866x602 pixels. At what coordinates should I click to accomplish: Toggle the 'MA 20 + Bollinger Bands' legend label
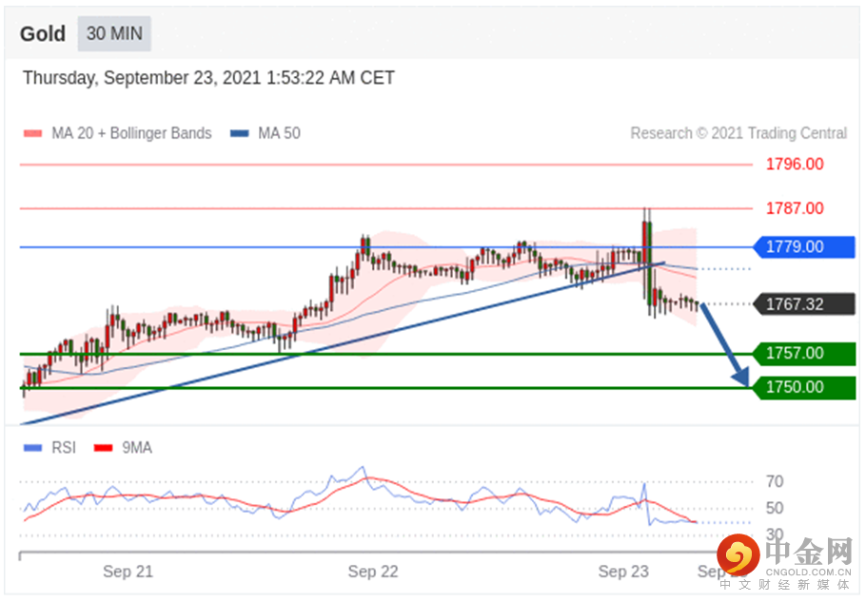pyautogui.click(x=131, y=133)
